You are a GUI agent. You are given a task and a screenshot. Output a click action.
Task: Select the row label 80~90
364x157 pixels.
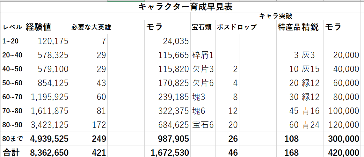(x=12, y=125)
